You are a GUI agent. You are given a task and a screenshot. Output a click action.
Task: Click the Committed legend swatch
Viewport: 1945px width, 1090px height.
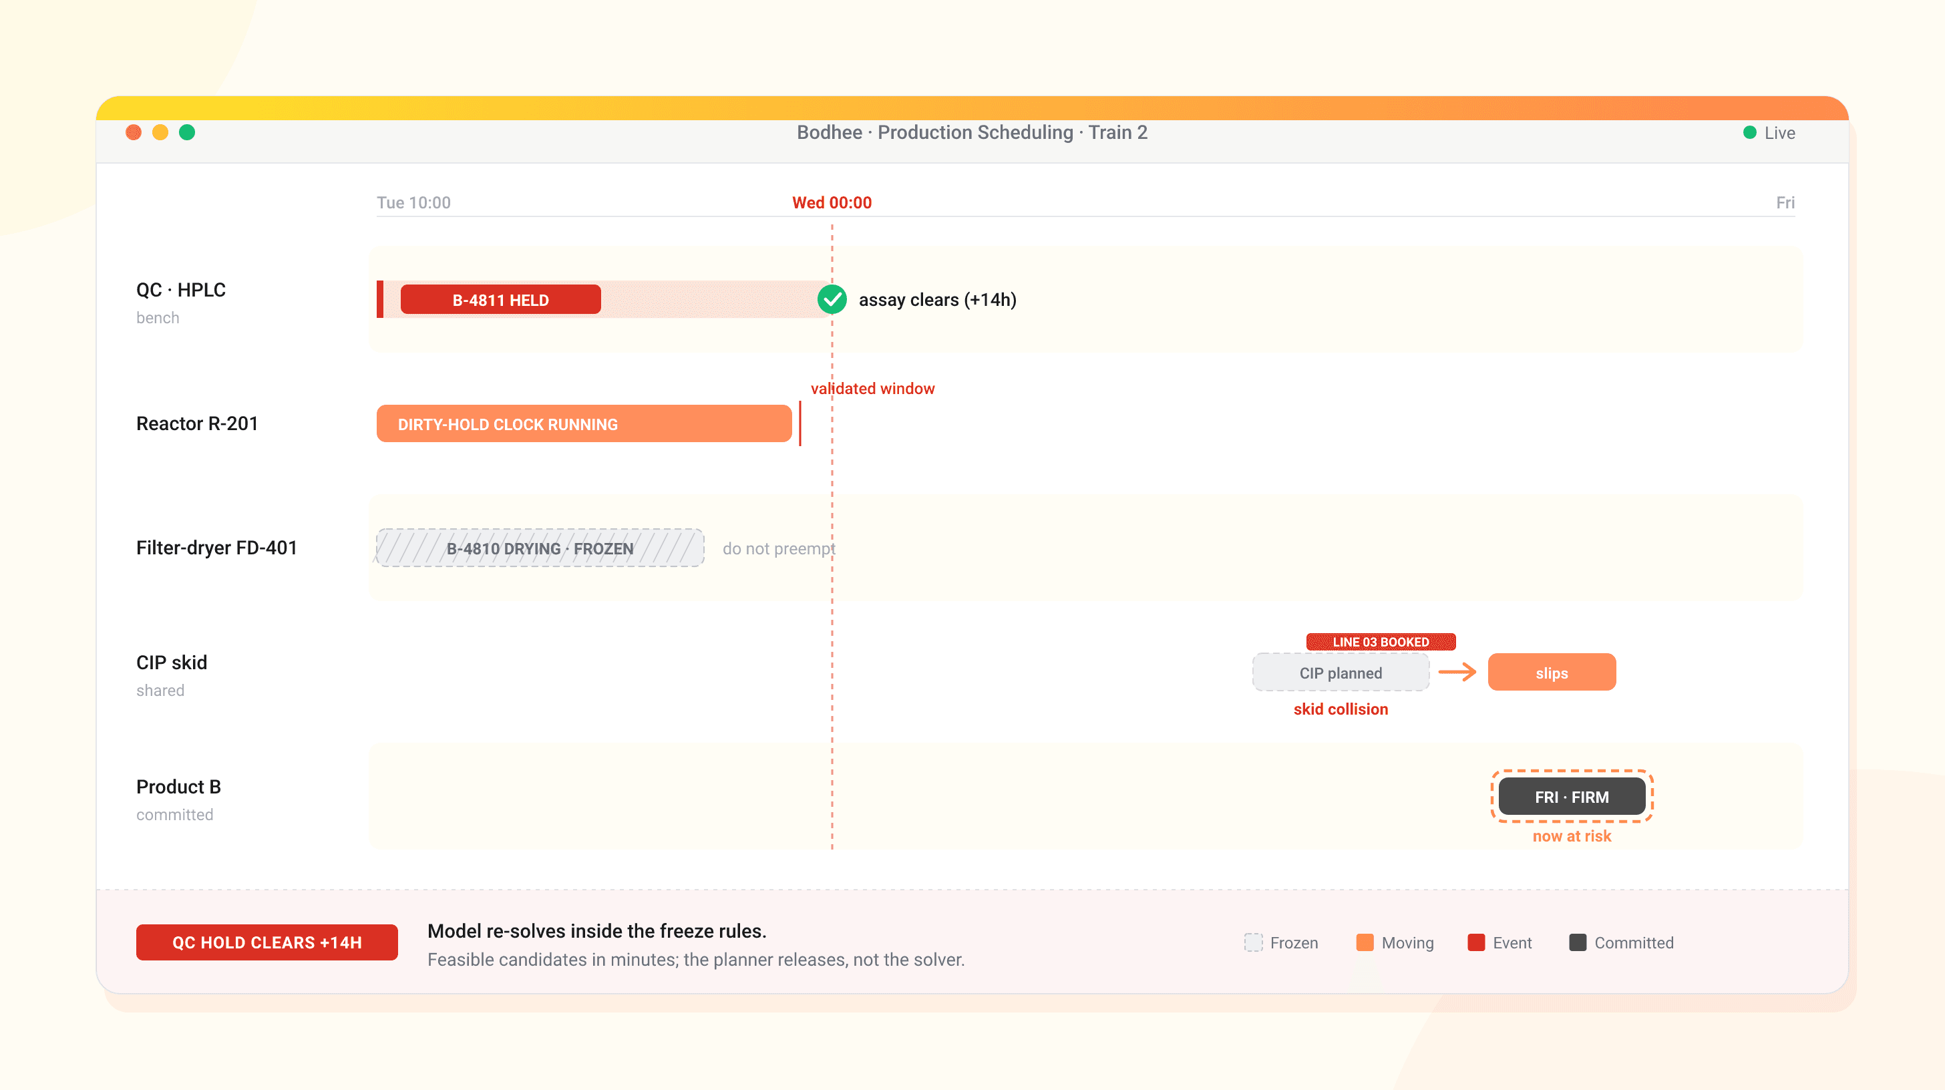click(1578, 943)
